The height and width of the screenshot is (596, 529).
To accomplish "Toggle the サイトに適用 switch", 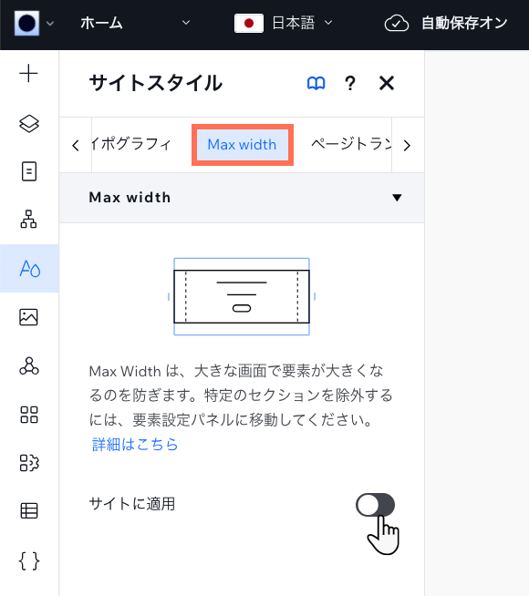I will pyautogui.click(x=375, y=505).
